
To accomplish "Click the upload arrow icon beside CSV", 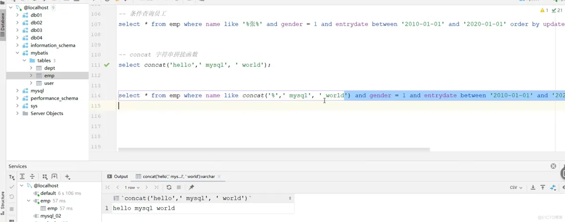I will click(x=543, y=187).
